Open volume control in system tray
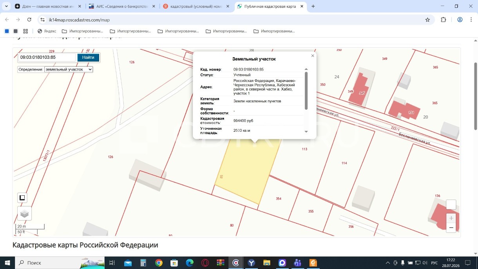 [x=425, y=263]
